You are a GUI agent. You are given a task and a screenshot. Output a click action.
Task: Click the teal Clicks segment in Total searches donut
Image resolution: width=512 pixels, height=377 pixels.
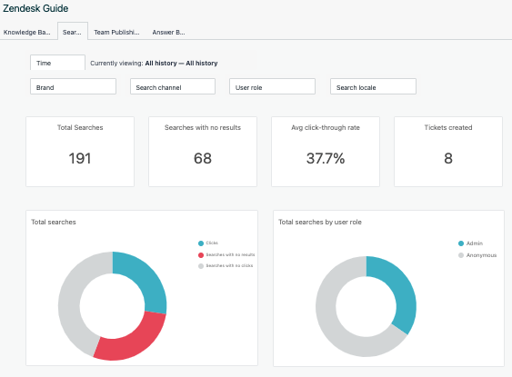point(147,281)
